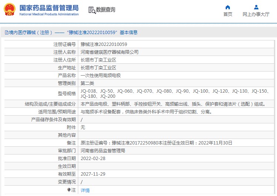Select 河南省健琪医疗器械有限公司 registrant name
The image size is (277, 196).
pyautogui.click(x=109, y=52)
